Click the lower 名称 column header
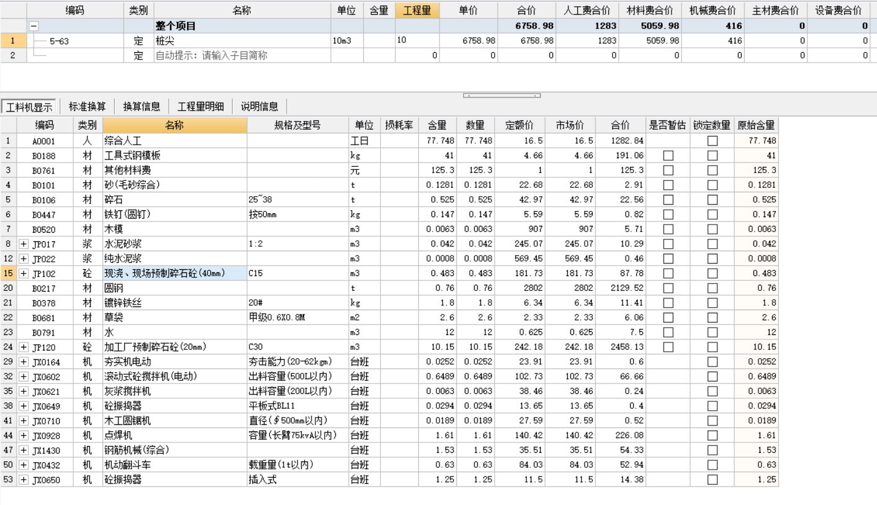 [x=175, y=125]
